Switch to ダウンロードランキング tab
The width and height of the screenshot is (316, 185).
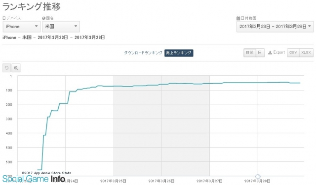point(143,53)
